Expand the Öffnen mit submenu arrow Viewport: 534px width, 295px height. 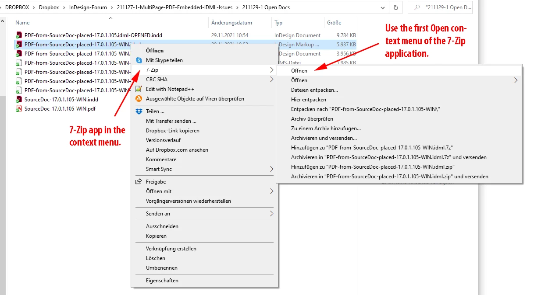(272, 191)
